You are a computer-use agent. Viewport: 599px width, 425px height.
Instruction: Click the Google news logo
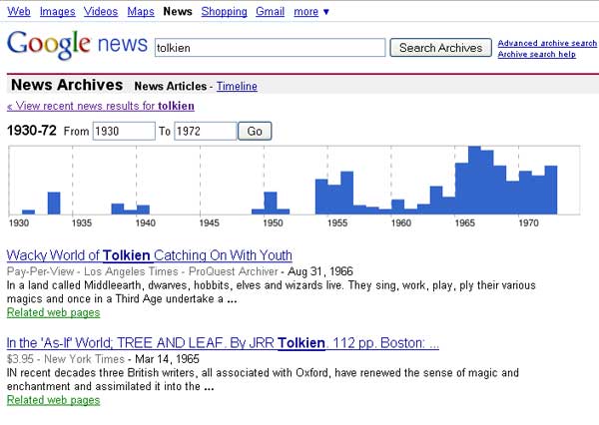pos(77,44)
